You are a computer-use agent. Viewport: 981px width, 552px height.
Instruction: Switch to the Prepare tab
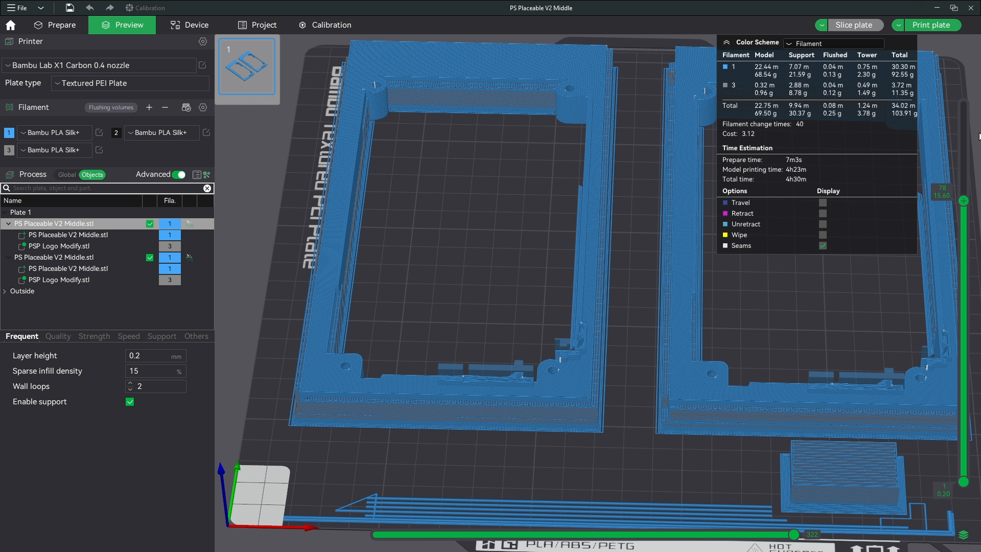point(55,25)
